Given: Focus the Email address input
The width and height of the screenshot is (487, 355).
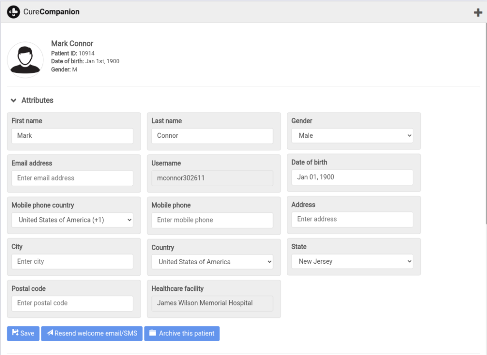Looking at the screenshot, I should 72,178.
